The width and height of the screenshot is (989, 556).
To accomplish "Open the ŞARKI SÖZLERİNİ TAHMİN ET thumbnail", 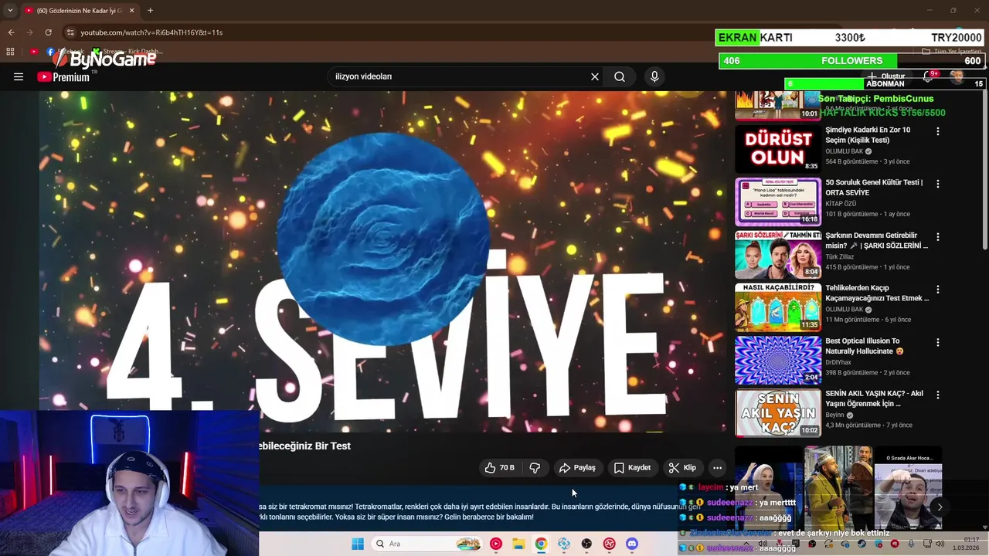I will 778,254.
